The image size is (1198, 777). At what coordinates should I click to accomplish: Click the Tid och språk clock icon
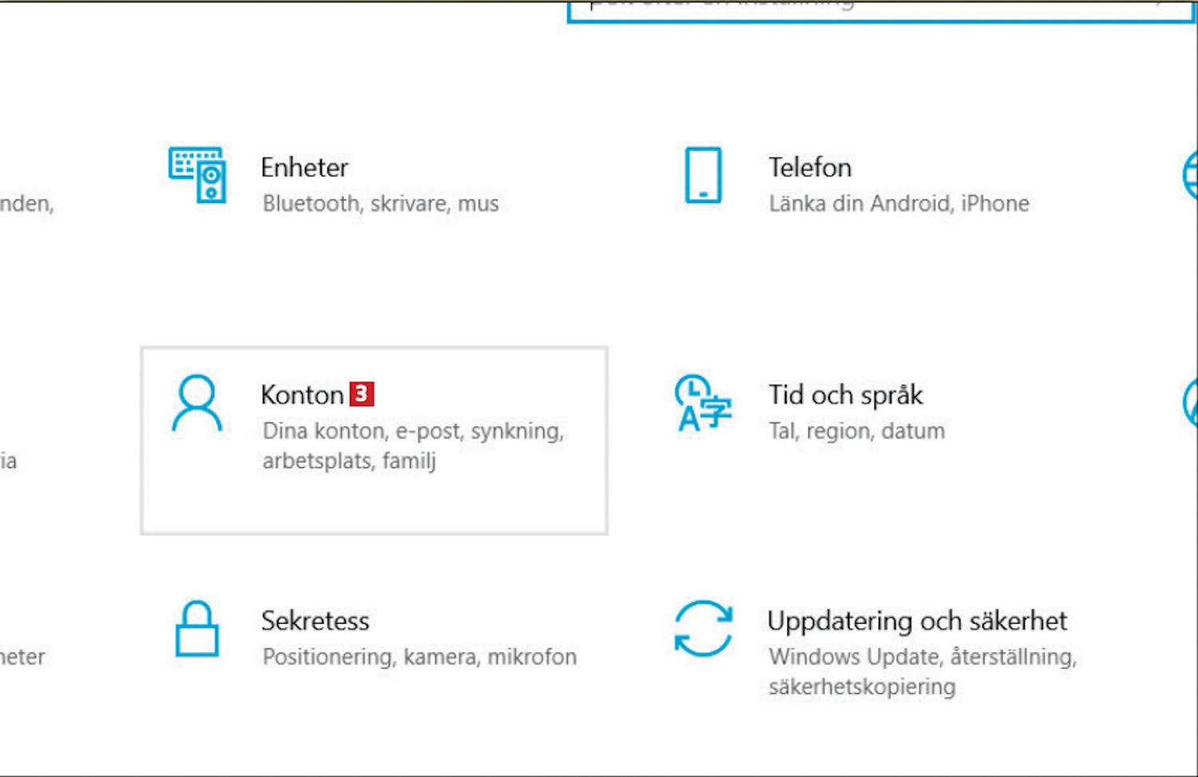[703, 402]
